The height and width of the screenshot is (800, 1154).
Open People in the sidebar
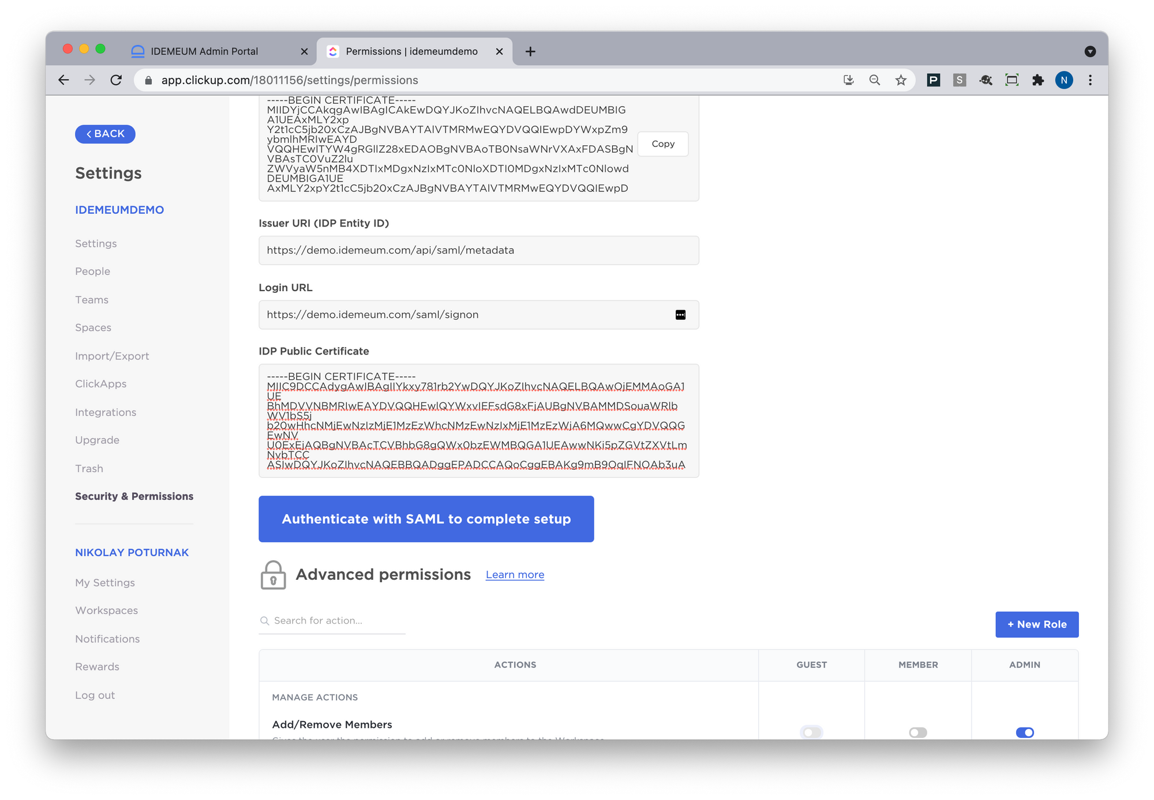(92, 271)
